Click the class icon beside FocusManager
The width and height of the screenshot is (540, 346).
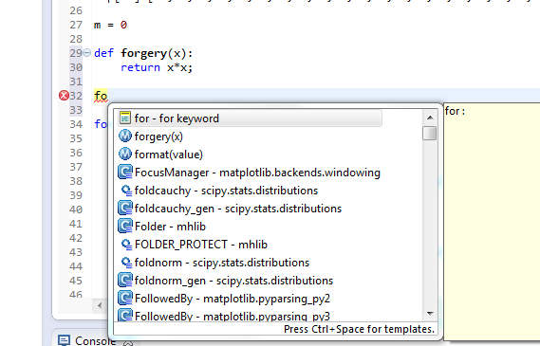(x=125, y=172)
